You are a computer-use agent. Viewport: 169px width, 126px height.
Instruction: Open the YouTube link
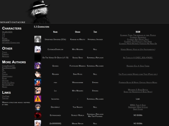click(6, 96)
